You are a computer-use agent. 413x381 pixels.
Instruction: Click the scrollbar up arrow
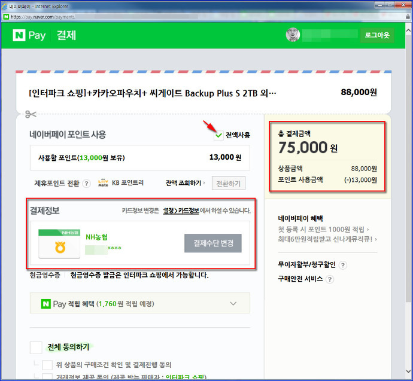408,31
